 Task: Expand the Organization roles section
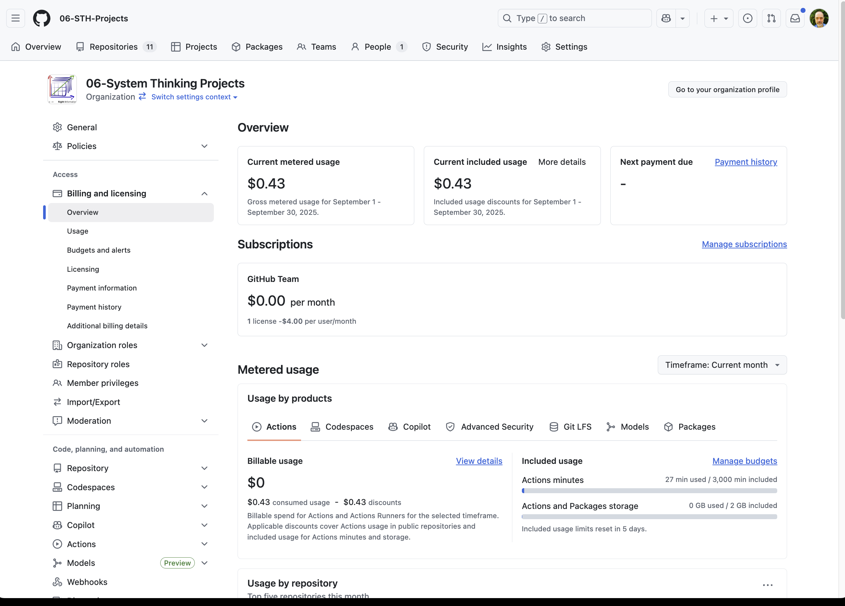[x=204, y=345]
